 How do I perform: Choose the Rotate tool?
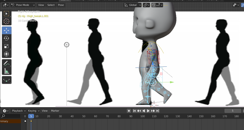(x=7, y=38)
